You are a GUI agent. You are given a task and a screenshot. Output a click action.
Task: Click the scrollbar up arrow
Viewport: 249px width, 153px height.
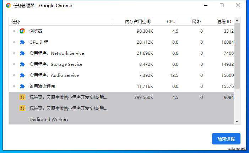point(237,20)
